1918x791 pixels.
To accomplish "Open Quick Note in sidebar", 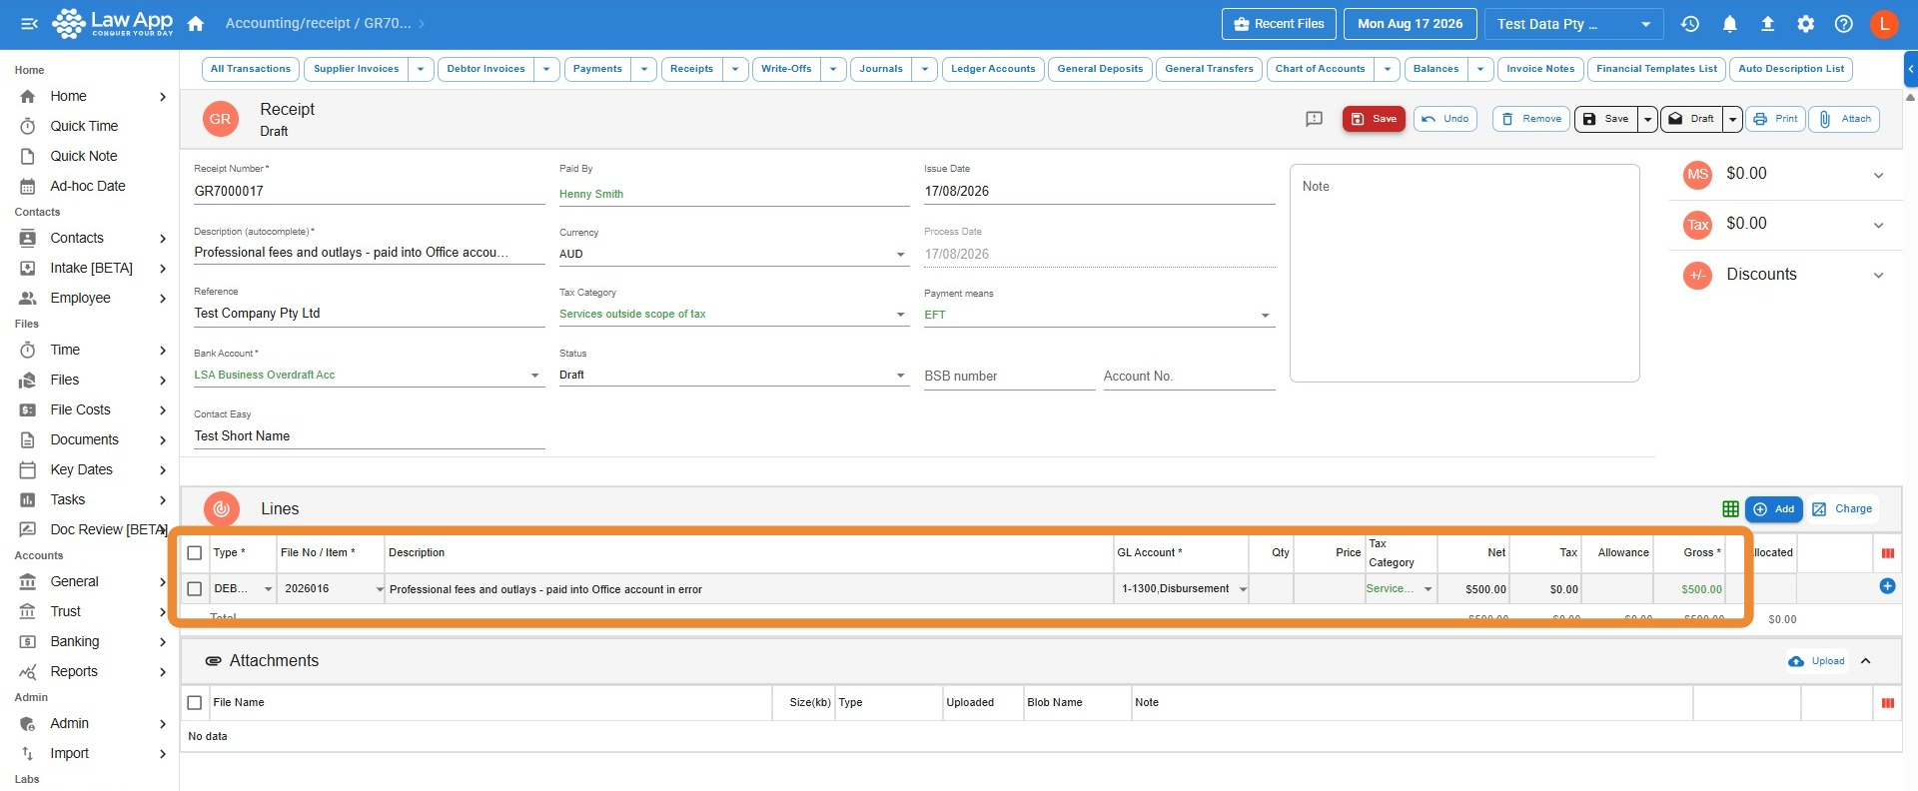I will coord(84,156).
